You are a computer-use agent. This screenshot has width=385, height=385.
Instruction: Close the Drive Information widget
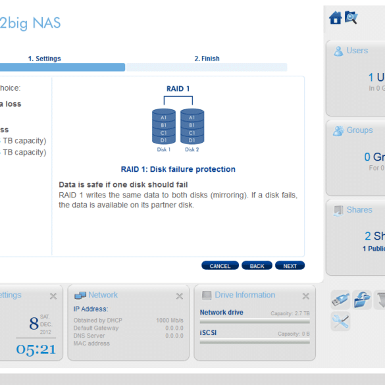click(305, 296)
